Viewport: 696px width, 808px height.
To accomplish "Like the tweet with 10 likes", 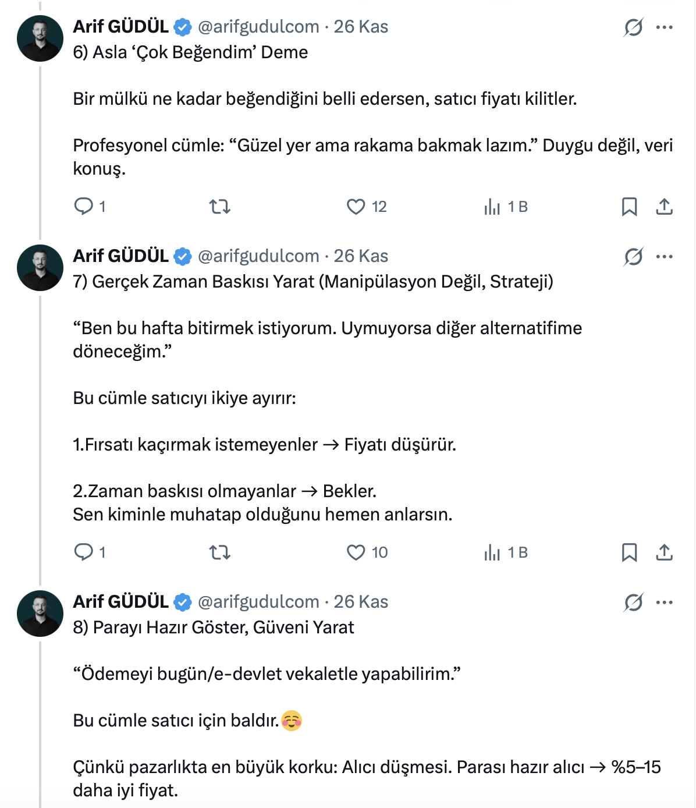I will pos(356,552).
